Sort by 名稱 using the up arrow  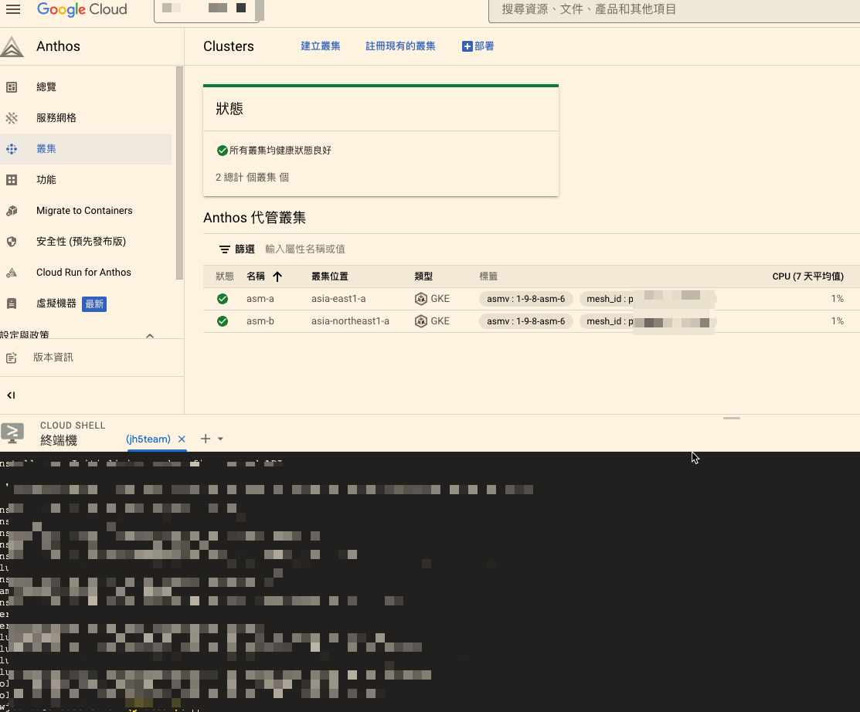pyautogui.click(x=277, y=276)
